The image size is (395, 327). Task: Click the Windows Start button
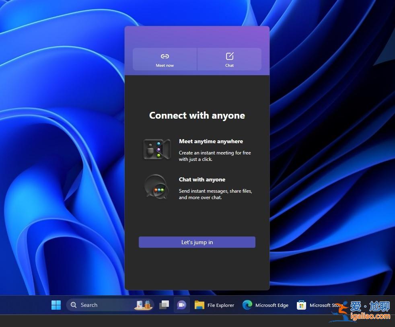pos(56,304)
